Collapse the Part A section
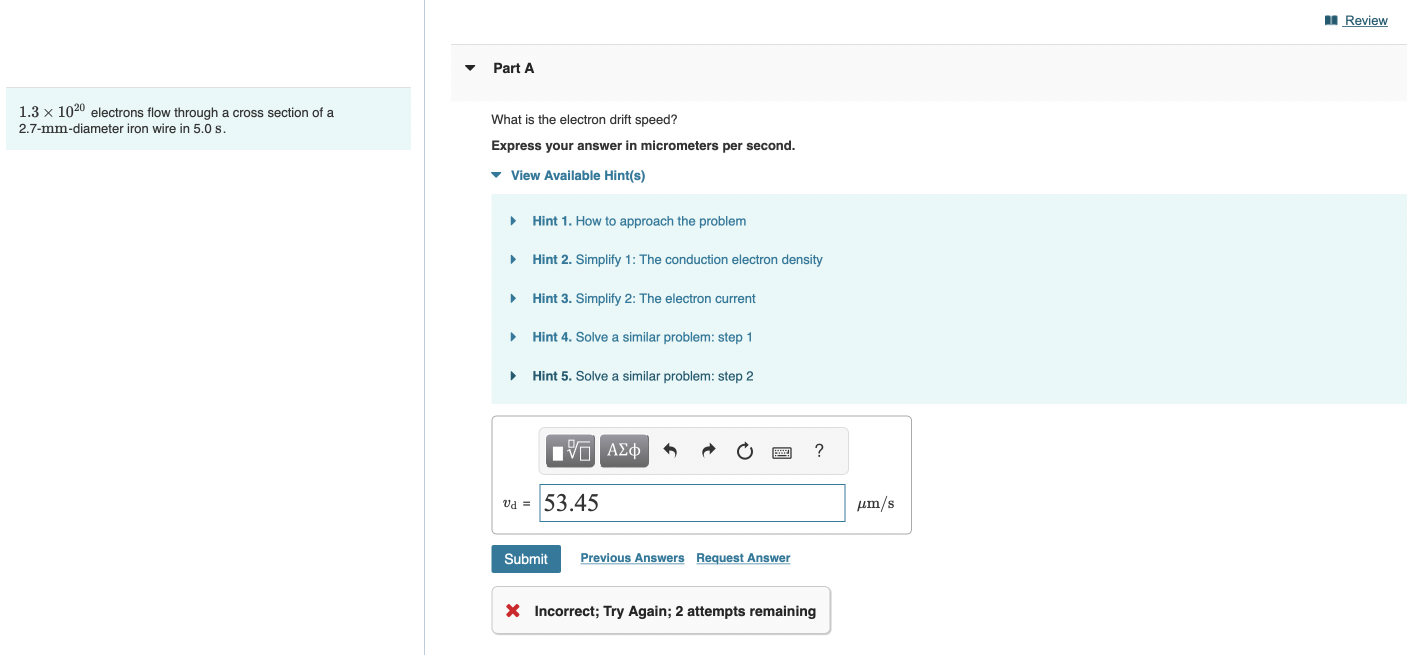The image size is (1421, 655). coord(469,67)
